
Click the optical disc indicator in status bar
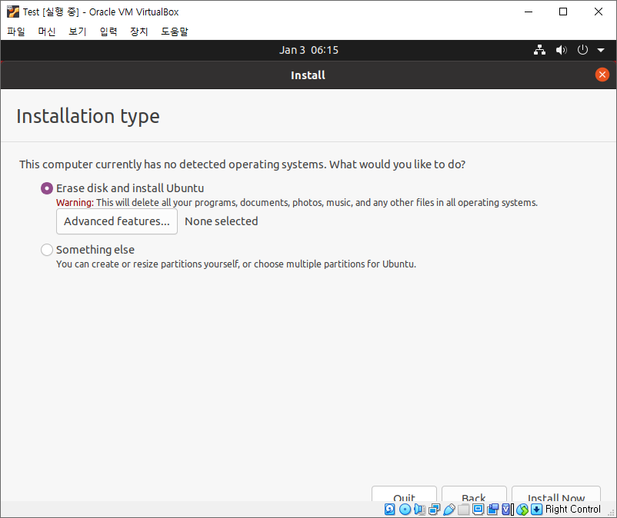pos(405,510)
